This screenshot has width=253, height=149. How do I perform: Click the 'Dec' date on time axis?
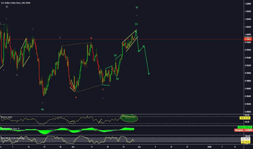[x=139, y=146]
